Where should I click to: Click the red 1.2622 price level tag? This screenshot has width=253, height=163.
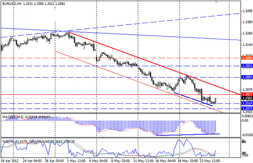tap(246, 95)
